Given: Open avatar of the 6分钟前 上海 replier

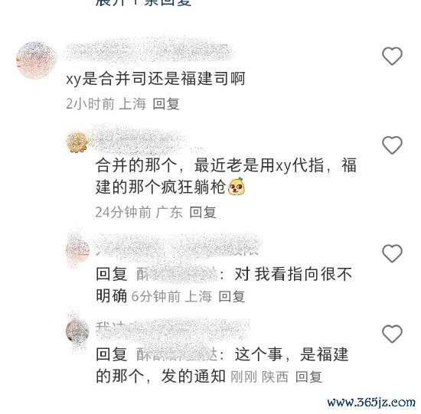Looking at the screenshot, I should pos(77,250).
